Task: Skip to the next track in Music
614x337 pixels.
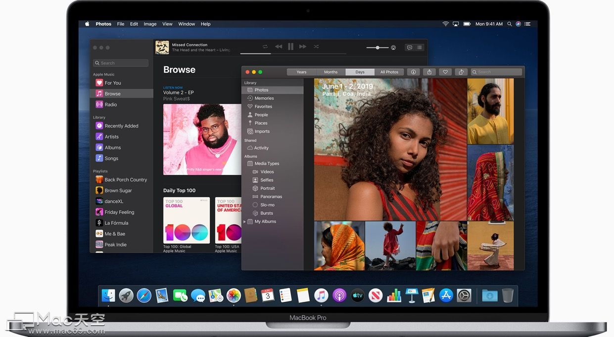Action: coord(303,46)
